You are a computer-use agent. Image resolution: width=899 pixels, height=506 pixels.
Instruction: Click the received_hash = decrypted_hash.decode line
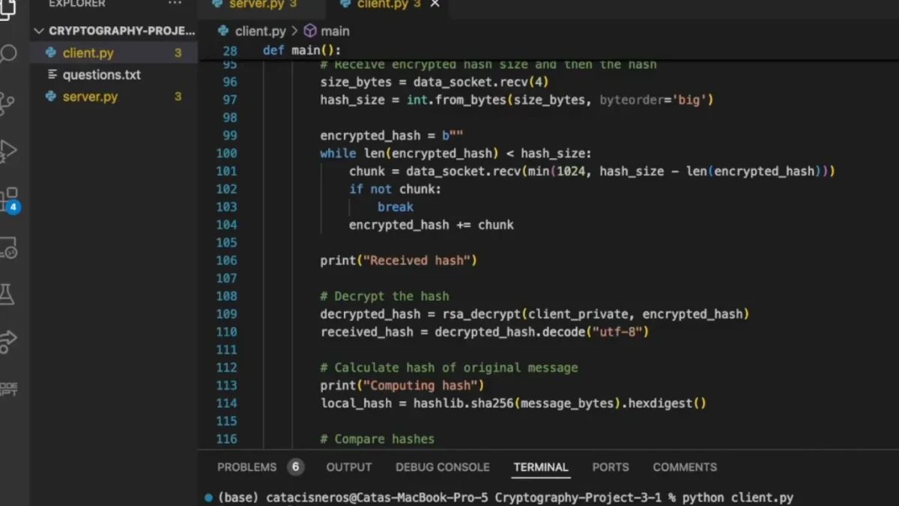[x=485, y=332]
